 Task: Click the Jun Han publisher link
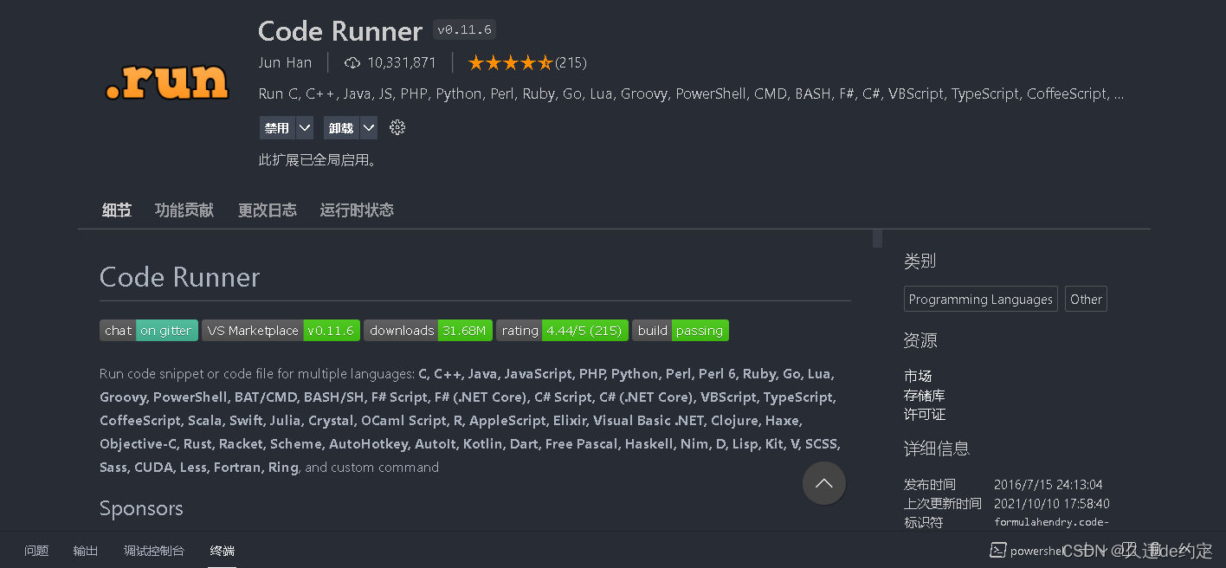285,62
